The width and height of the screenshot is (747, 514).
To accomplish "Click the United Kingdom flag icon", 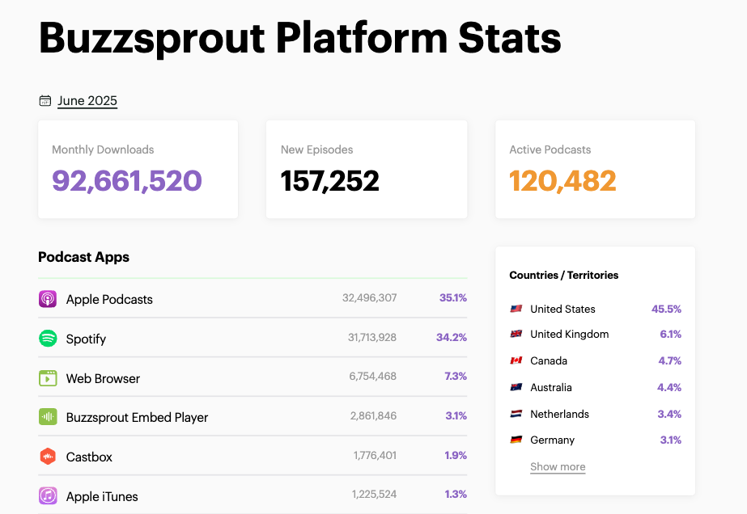I will (x=516, y=334).
